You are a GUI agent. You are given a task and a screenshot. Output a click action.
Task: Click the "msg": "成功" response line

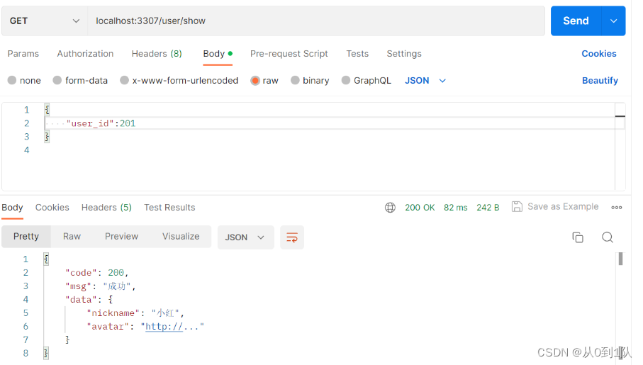(x=101, y=286)
